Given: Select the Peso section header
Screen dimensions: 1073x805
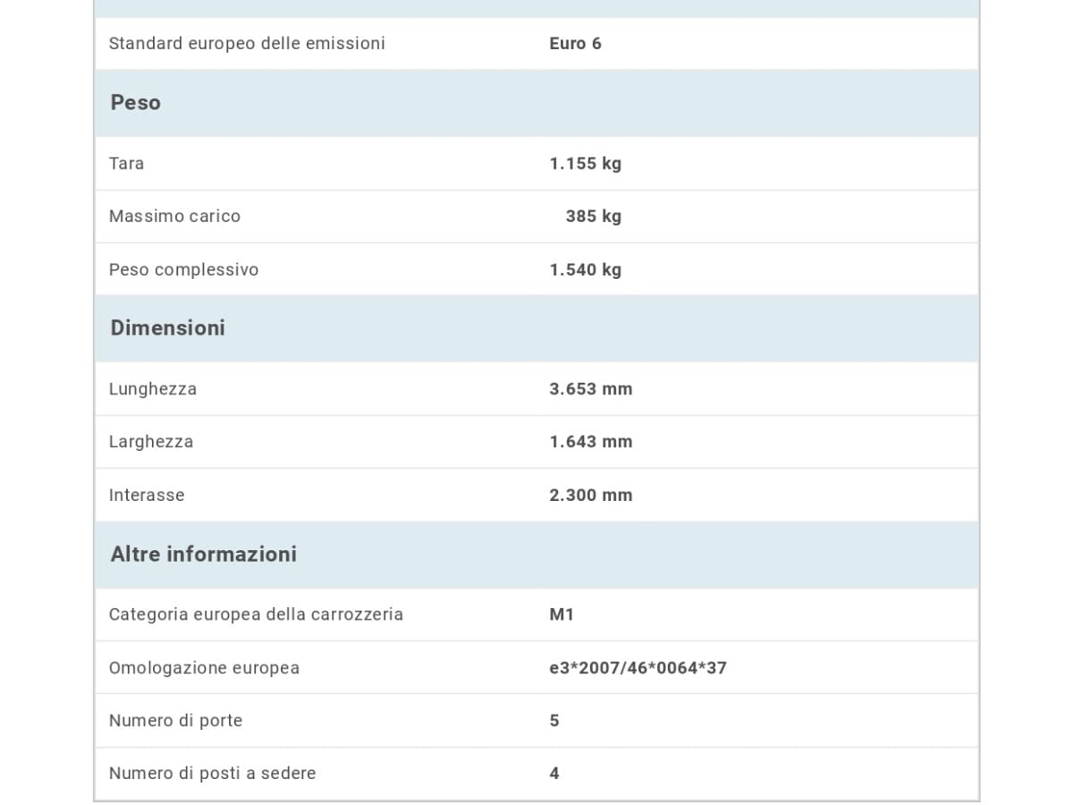Looking at the screenshot, I should point(536,103).
